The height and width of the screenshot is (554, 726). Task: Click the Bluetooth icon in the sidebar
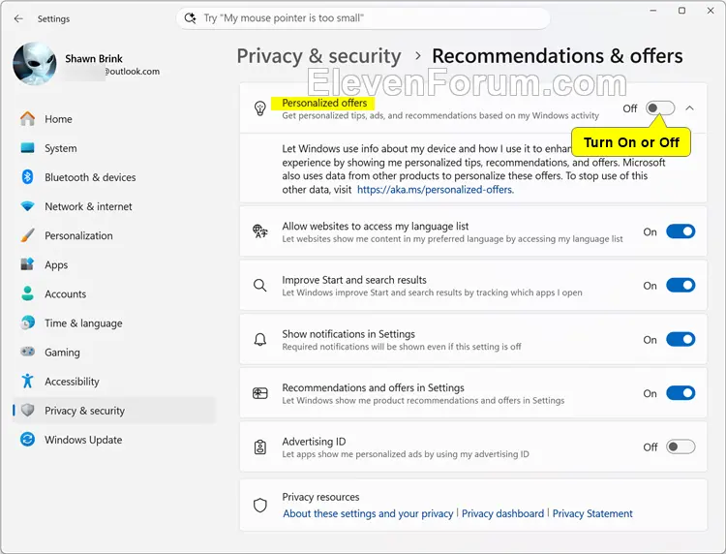27,177
